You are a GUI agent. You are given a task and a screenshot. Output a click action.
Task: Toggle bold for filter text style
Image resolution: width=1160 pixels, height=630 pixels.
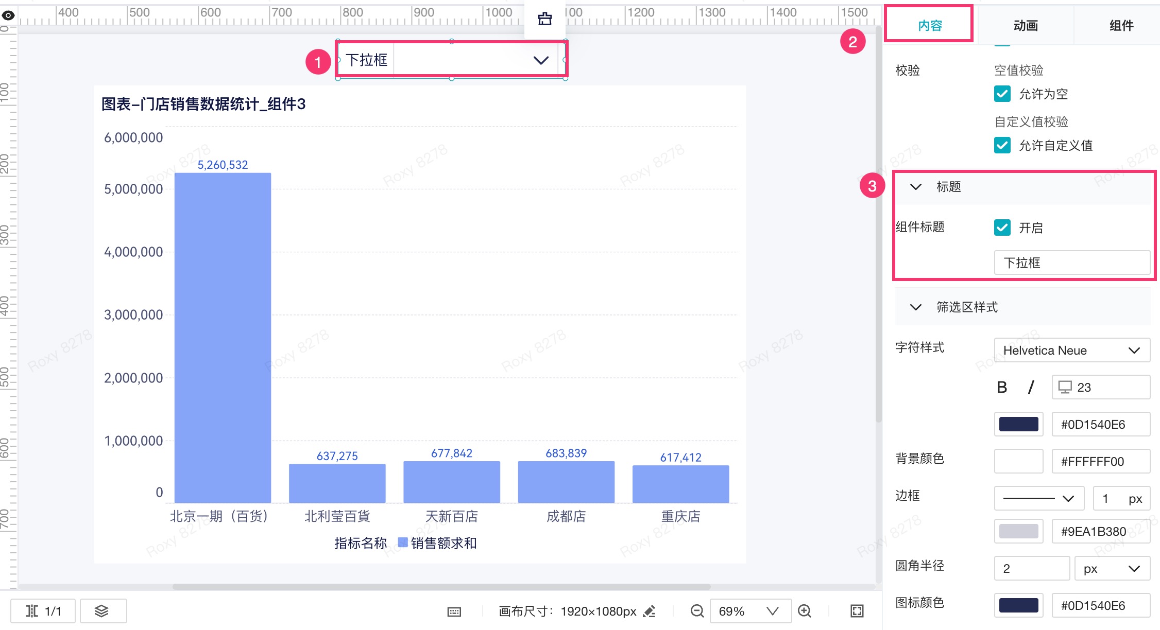pyautogui.click(x=1002, y=387)
